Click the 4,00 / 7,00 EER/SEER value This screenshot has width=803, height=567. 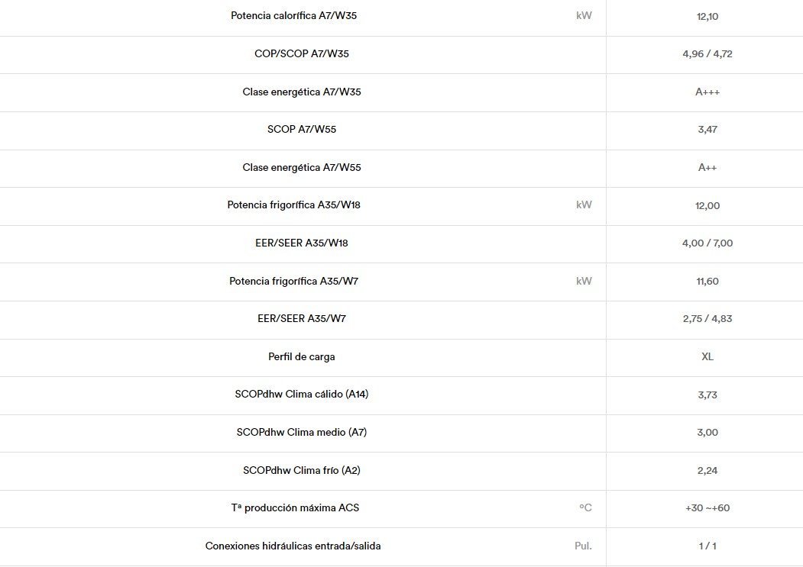pos(707,243)
